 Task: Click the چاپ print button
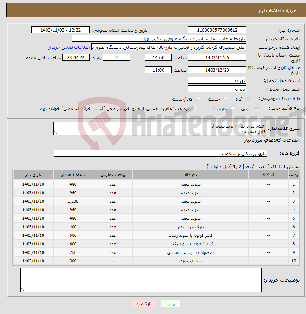point(171,304)
